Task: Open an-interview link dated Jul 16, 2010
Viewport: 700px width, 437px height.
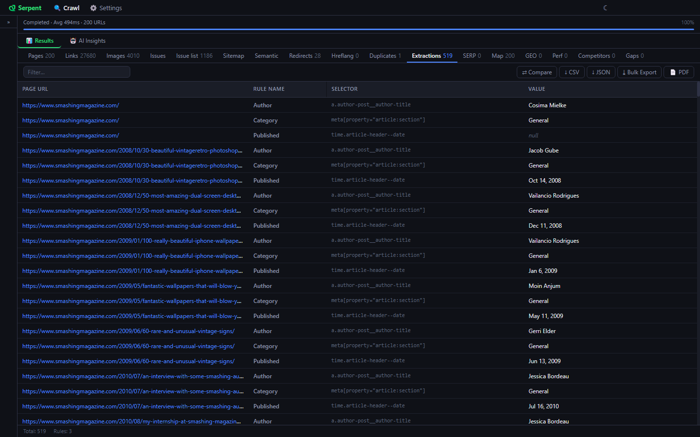Action: click(x=133, y=406)
